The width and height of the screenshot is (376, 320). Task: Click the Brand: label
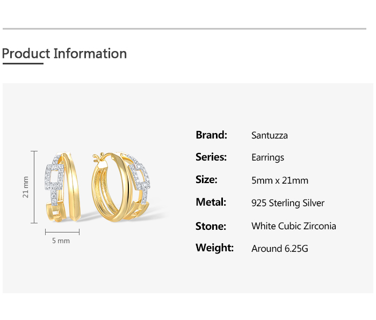click(x=211, y=135)
